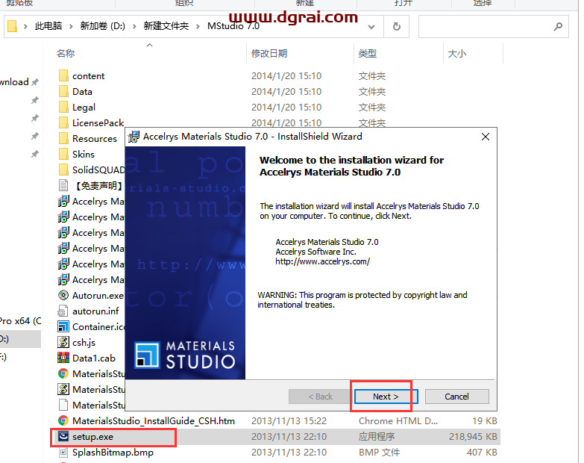Expand the chevron after 新建文件夹 in the path

pos(198,26)
